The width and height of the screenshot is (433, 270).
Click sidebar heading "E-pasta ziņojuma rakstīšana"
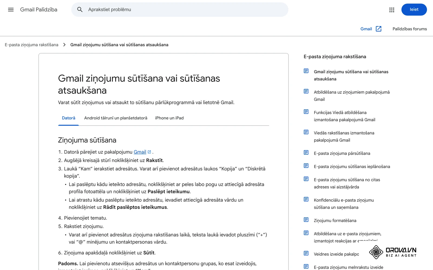pyautogui.click(x=335, y=57)
